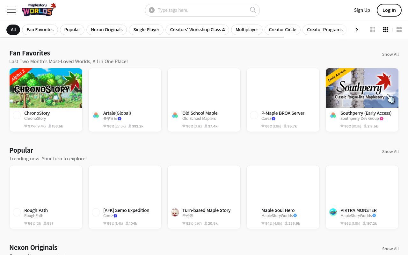Show all Popular worlds
Image resolution: width=408 pixels, height=255 pixels.
[390, 151]
